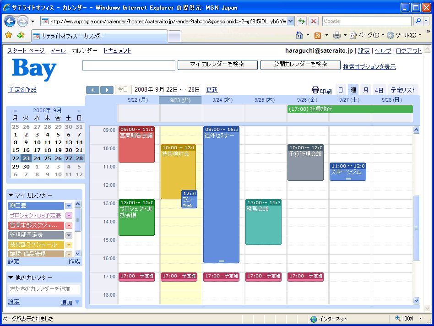434x326 pixels.
Task: Collapse the マイ カレンダー section
Action: pos(11,195)
